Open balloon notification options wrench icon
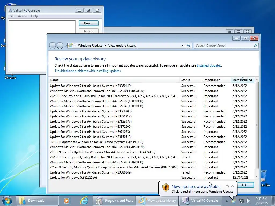This screenshot has height=206, width=275. (227, 186)
